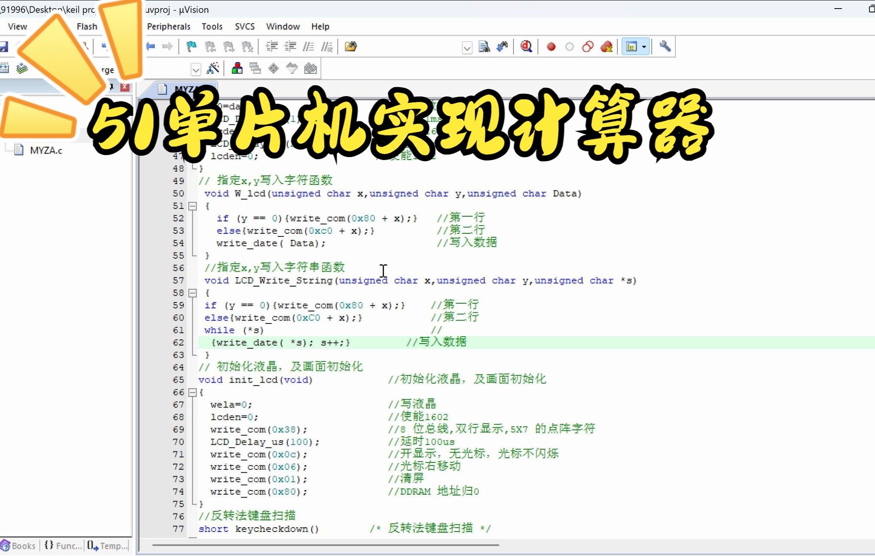Collapse the W_lcd function fold at line 51
This screenshot has width=875, height=556.
tap(193, 206)
